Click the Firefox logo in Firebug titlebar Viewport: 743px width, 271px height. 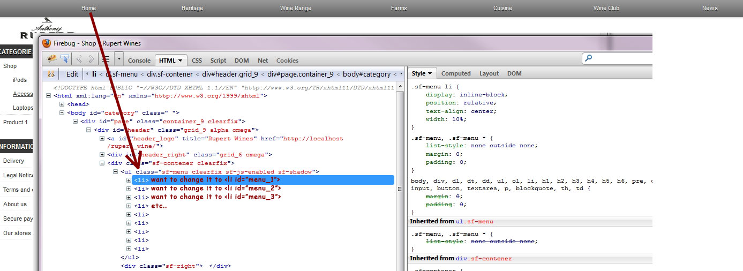[47, 43]
